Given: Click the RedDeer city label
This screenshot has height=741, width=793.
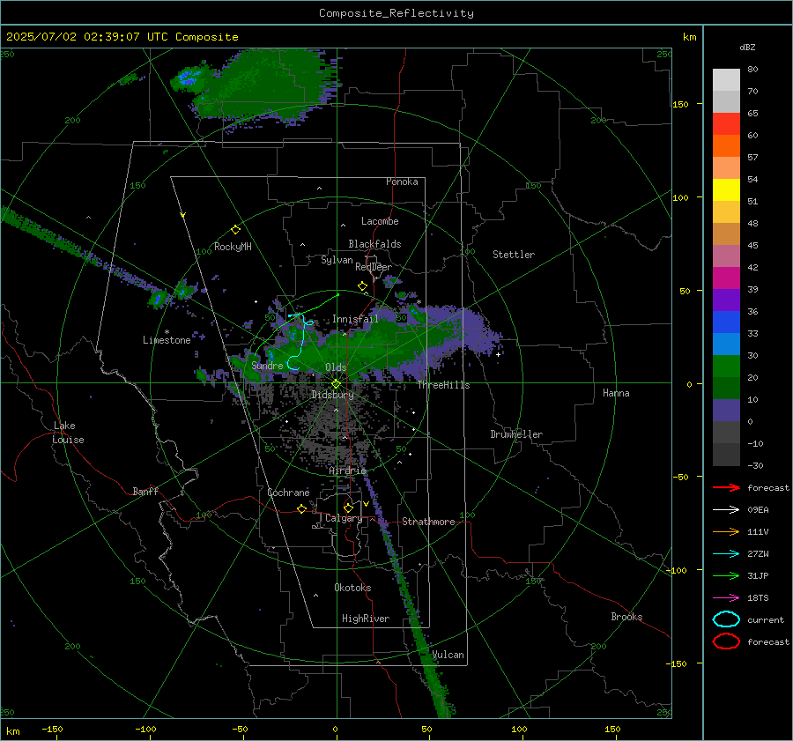Looking at the screenshot, I should [374, 267].
